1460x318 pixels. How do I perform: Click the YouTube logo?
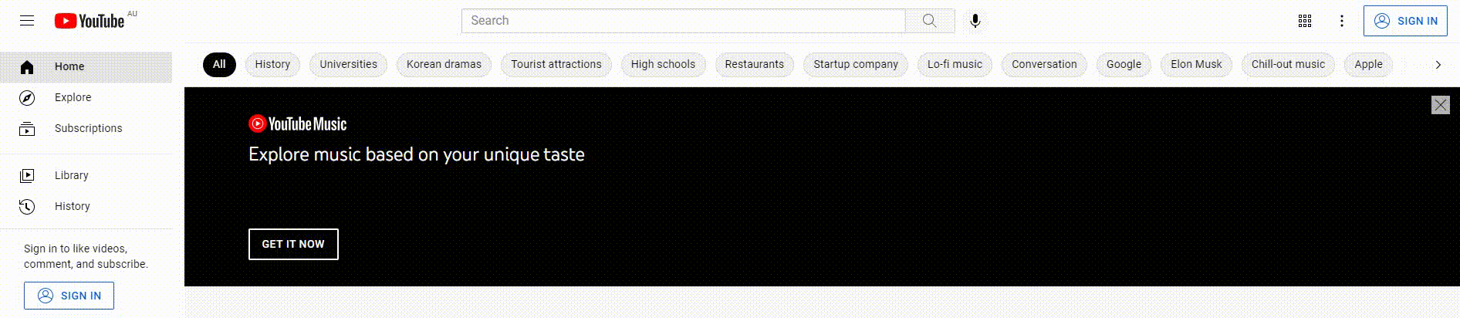click(90, 21)
